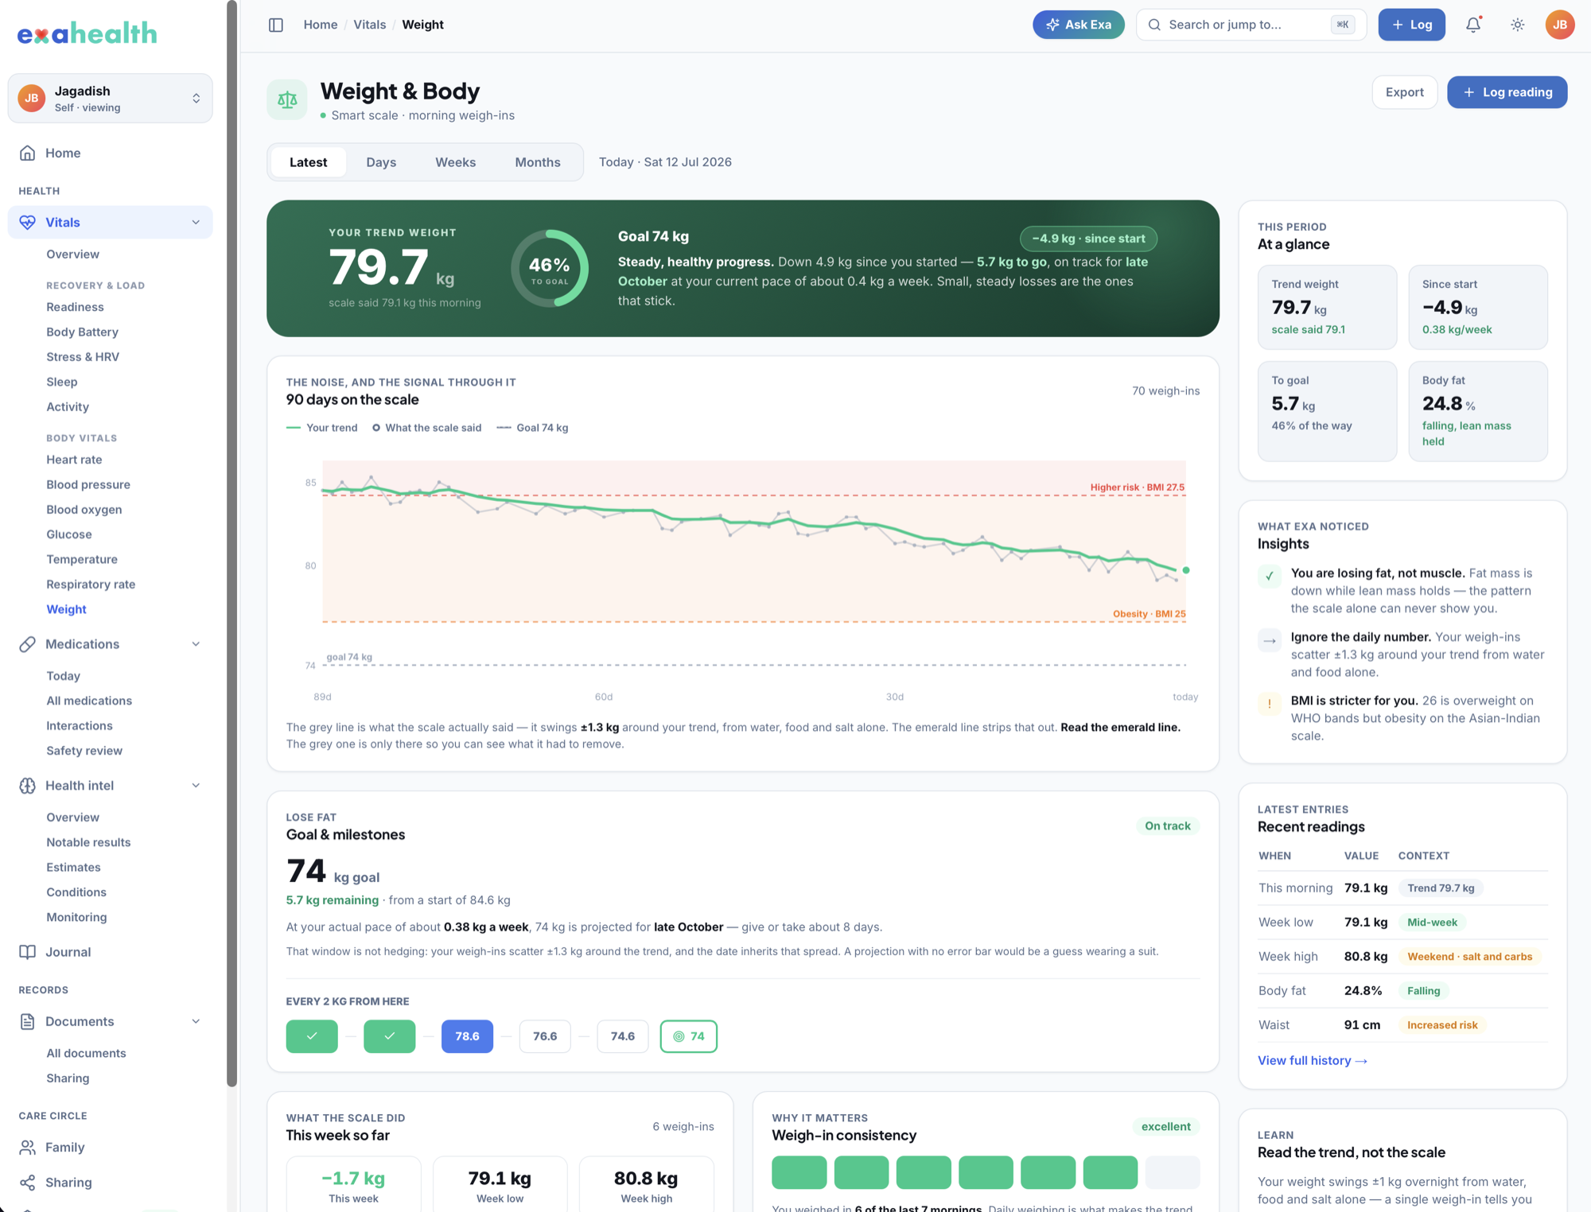Image resolution: width=1591 pixels, height=1212 pixels.
Task: Click the first completed milestone checkmark
Action: pyautogui.click(x=312, y=1036)
